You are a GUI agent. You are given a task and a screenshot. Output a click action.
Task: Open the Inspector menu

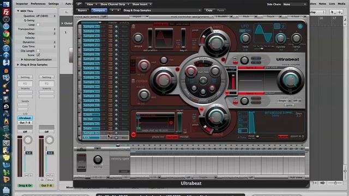tap(22, 4)
